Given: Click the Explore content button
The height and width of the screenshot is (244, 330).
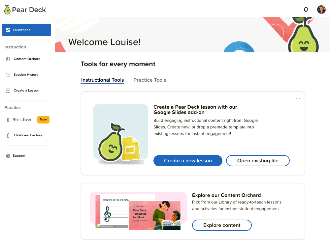Looking at the screenshot, I should click(222, 225).
